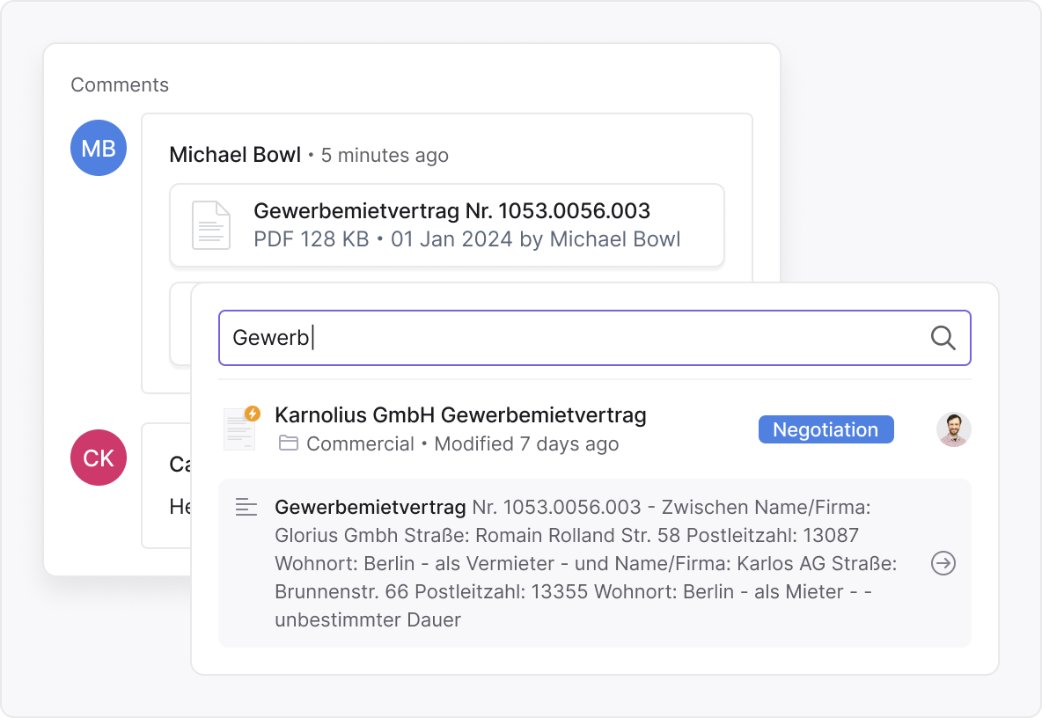This screenshot has width=1042, height=718.
Task: Click the '5 minutes ago' comment timestamp
Action: coord(385,156)
